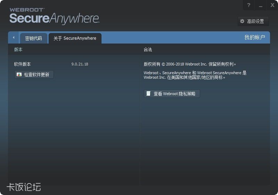Switch to the 密钥代码 tab

pyautogui.click(x=33, y=38)
